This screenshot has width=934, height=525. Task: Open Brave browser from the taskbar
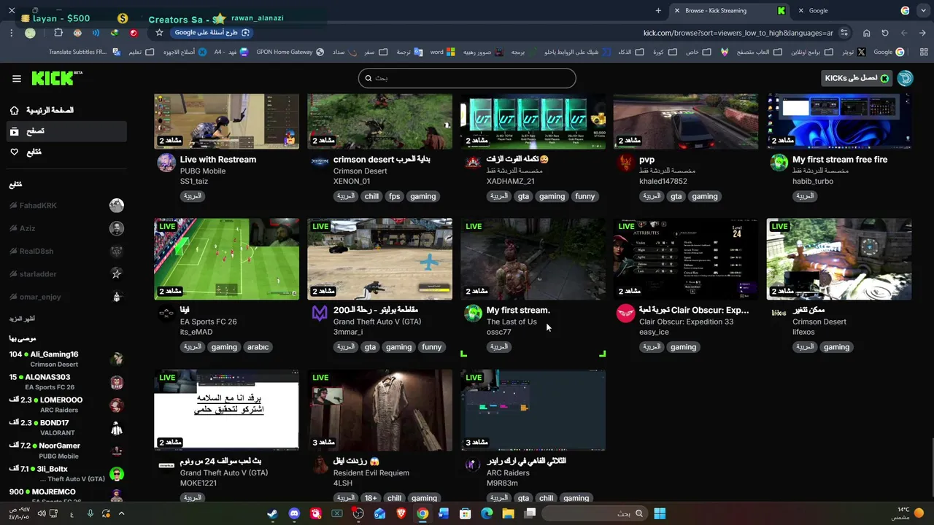pyautogui.click(x=401, y=513)
